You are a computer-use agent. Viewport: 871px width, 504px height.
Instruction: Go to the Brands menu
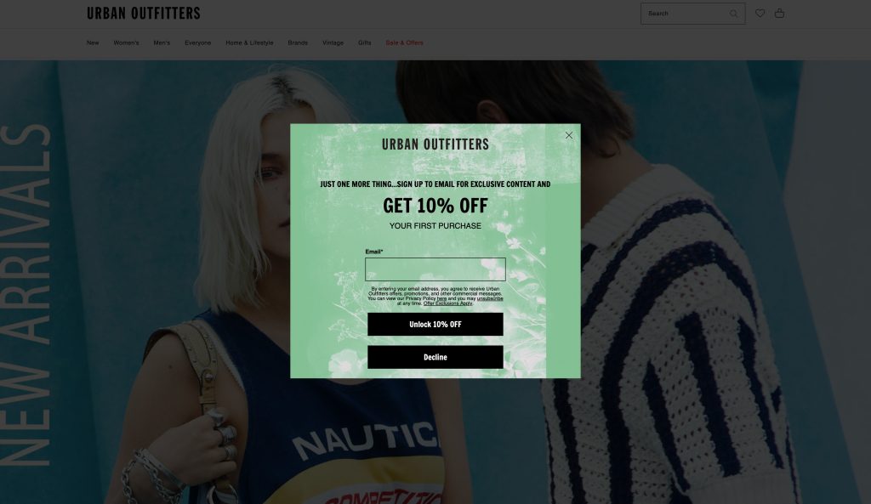pyautogui.click(x=298, y=42)
